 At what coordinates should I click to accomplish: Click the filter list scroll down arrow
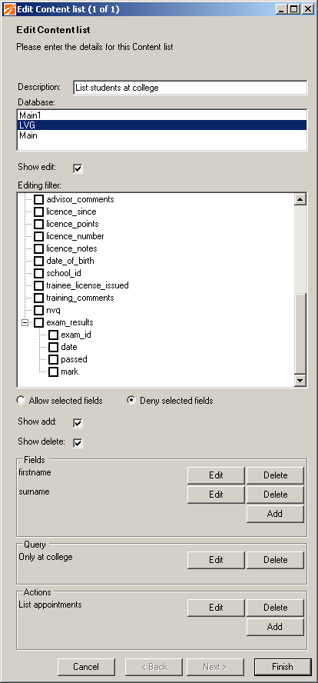point(300,380)
